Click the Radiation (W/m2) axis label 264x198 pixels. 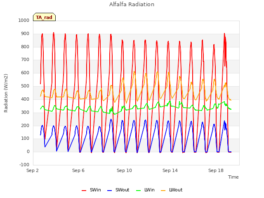coord(6,93)
